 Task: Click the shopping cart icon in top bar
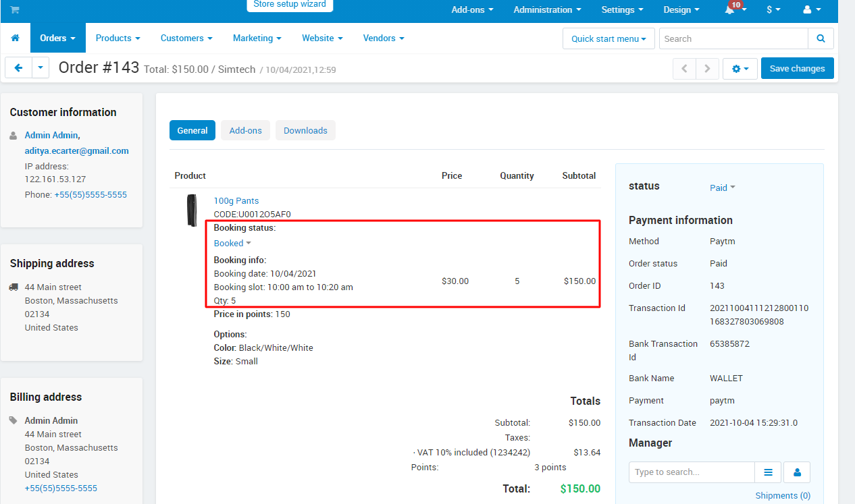15,9
